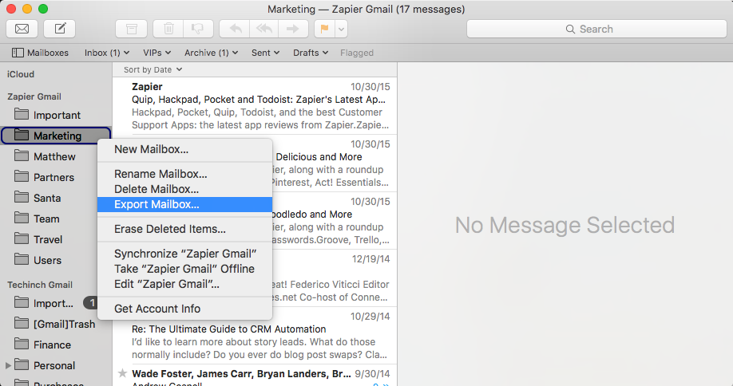The width and height of the screenshot is (733, 386).
Task: Expand the Personal folder disclosure triangle
Action: (x=8, y=365)
